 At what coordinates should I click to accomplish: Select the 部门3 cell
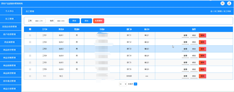click(x=129, y=49)
